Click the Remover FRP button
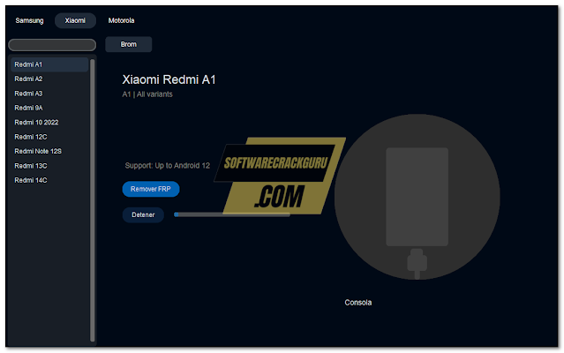Image resolution: width=564 pixels, height=353 pixels. (151, 189)
